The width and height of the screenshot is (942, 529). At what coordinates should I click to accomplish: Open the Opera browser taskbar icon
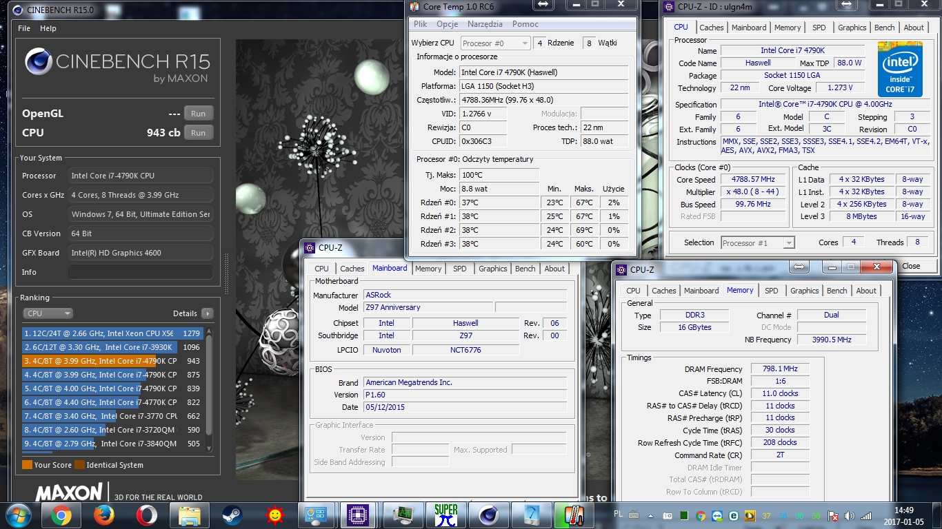click(x=146, y=515)
